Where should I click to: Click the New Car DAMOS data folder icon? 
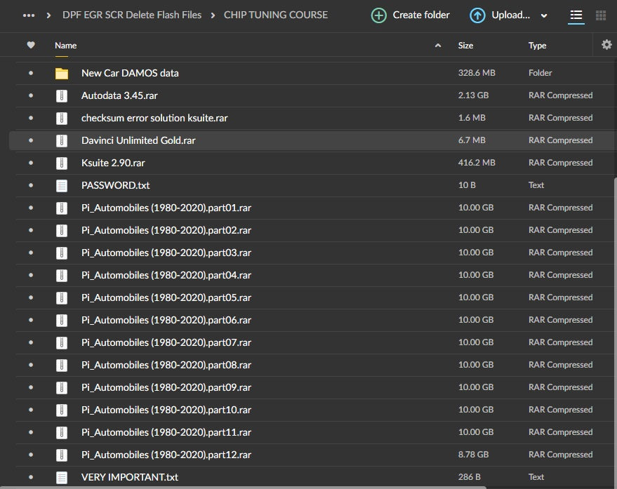[62, 73]
